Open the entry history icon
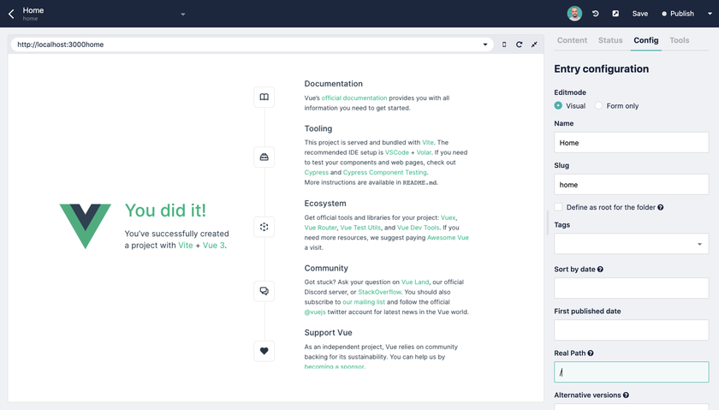Viewport: 719px width, 410px height. (595, 14)
